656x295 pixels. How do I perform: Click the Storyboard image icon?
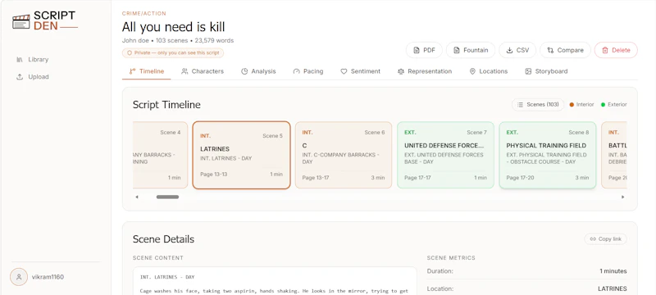pyautogui.click(x=528, y=71)
